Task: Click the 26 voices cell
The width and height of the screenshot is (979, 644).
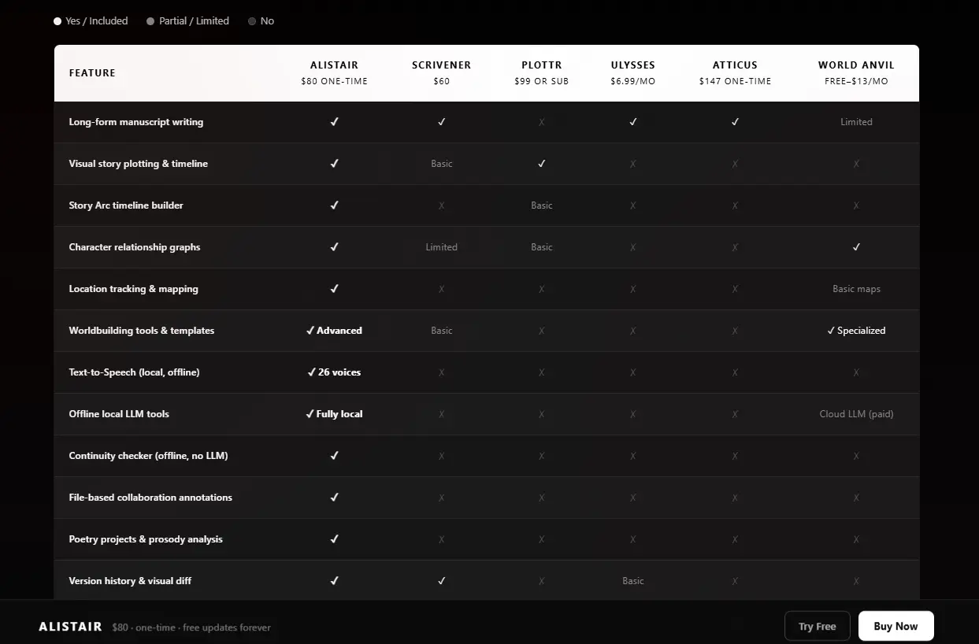Action: 334,372
